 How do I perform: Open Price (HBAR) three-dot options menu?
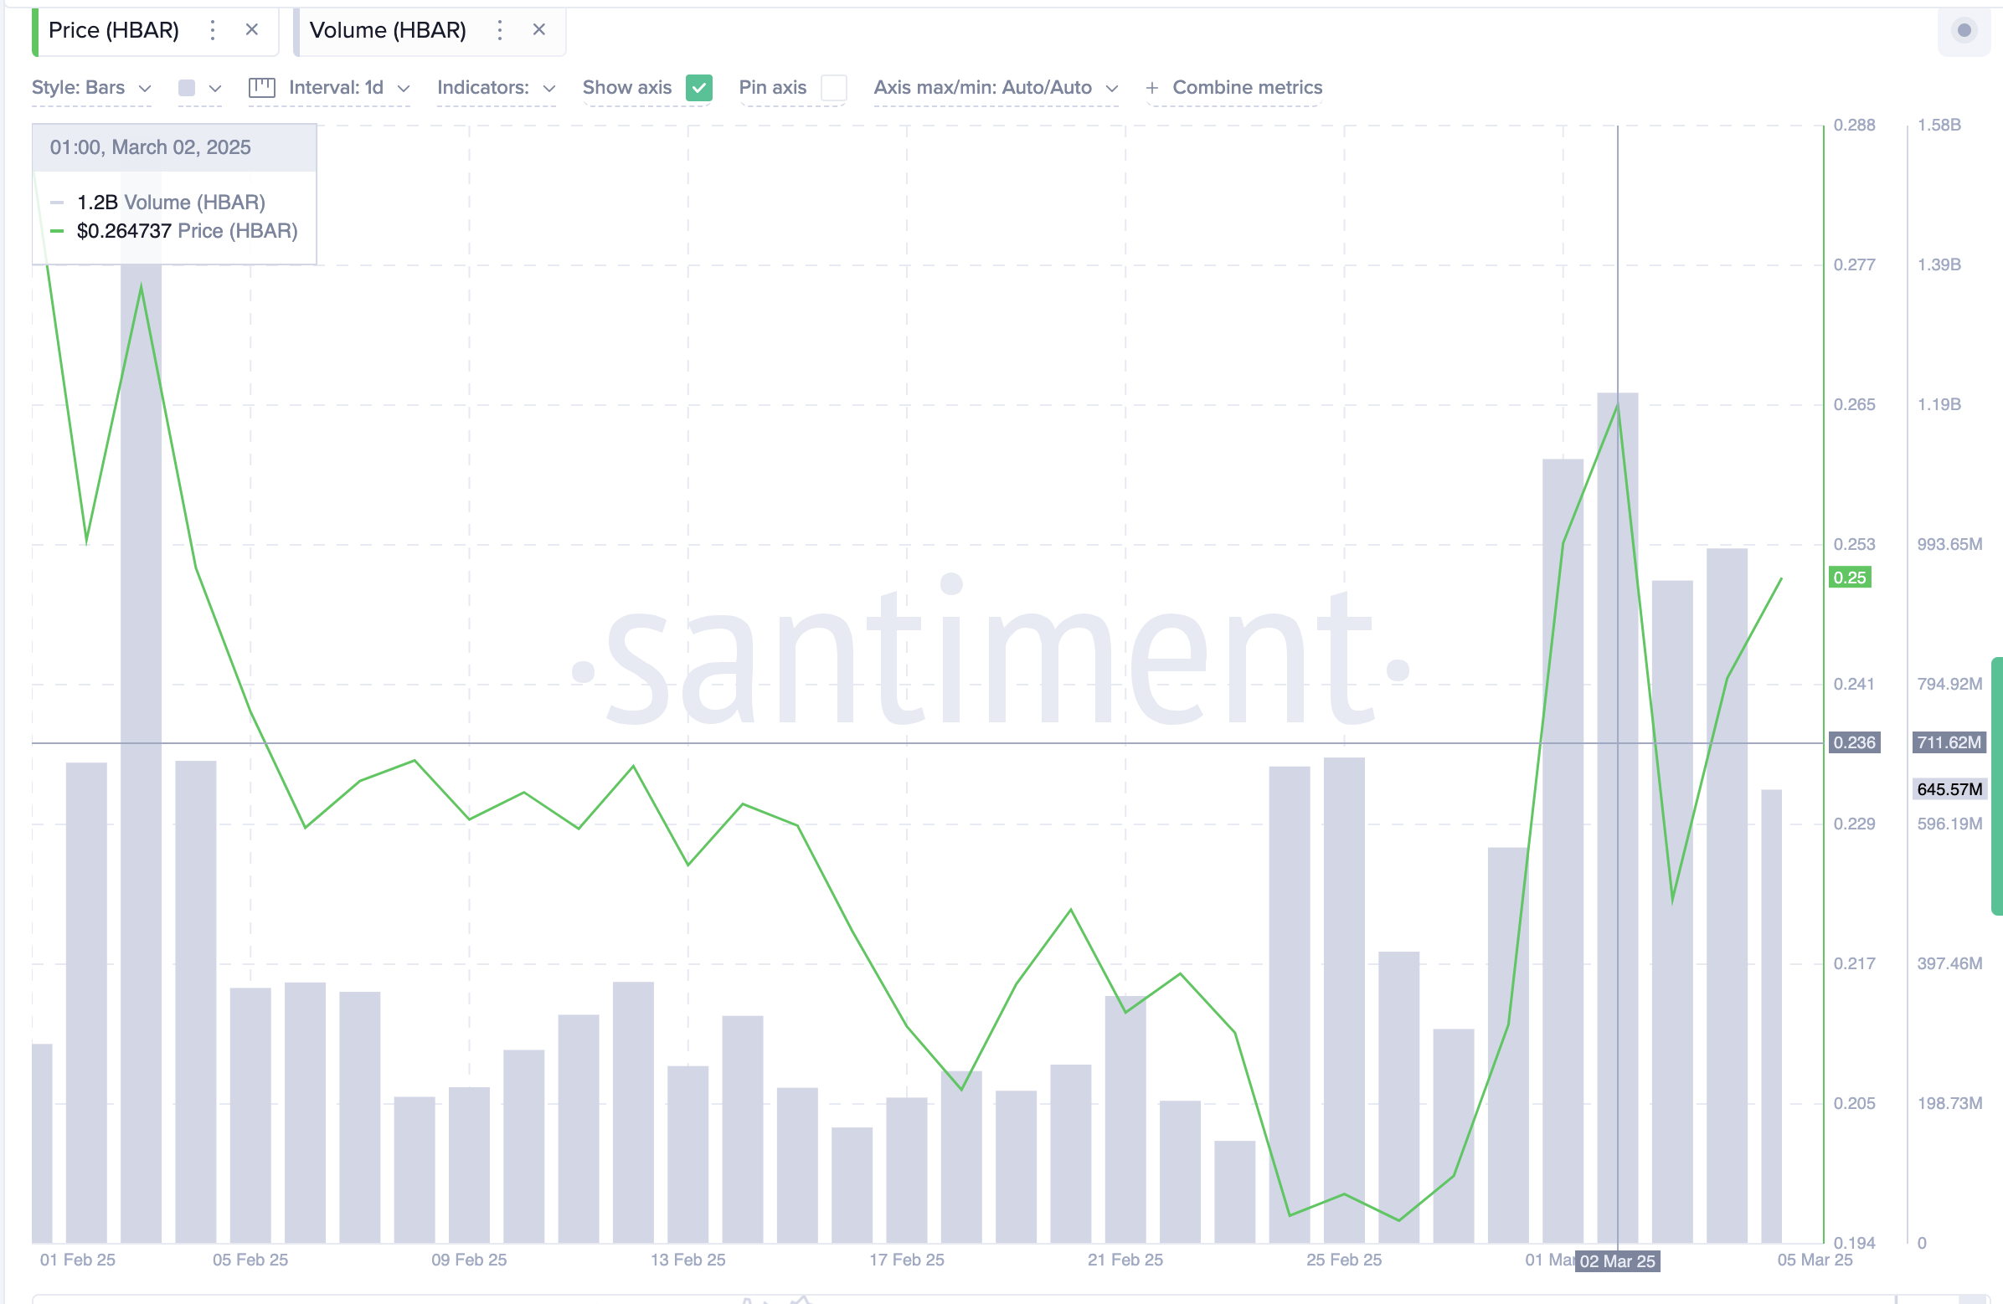pos(213,30)
